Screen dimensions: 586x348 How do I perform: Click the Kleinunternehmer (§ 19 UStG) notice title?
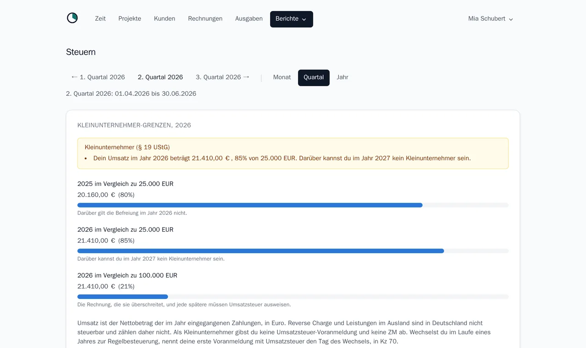(x=127, y=147)
